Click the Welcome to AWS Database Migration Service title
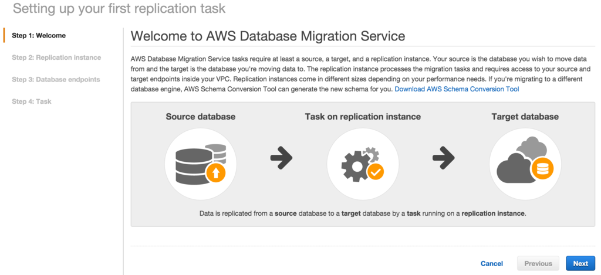Screen dimensions: 601x275 click(268, 36)
